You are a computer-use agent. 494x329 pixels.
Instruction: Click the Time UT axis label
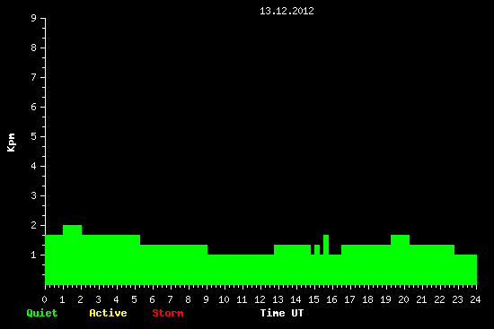coord(282,313)
